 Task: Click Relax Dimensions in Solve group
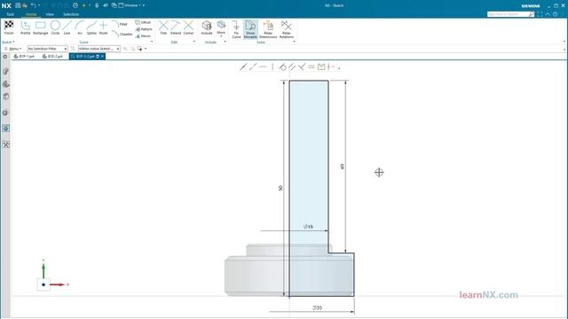(268, 29)
